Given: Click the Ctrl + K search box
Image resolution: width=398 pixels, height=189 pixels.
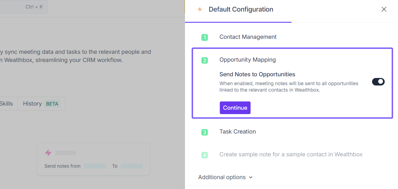Looking at the screenshot, I should click(24, 7).
